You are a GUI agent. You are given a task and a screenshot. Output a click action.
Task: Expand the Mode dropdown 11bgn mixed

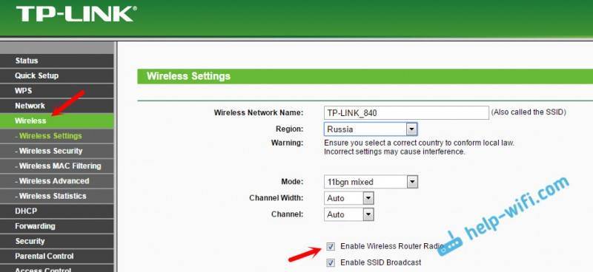371,182
